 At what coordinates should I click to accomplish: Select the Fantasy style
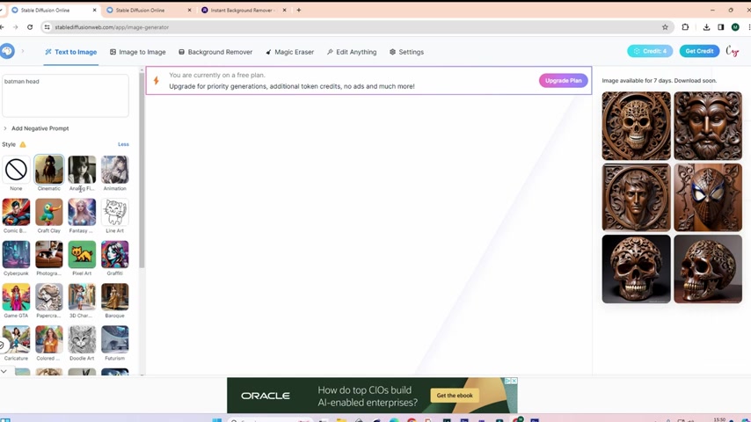[82, 212]
